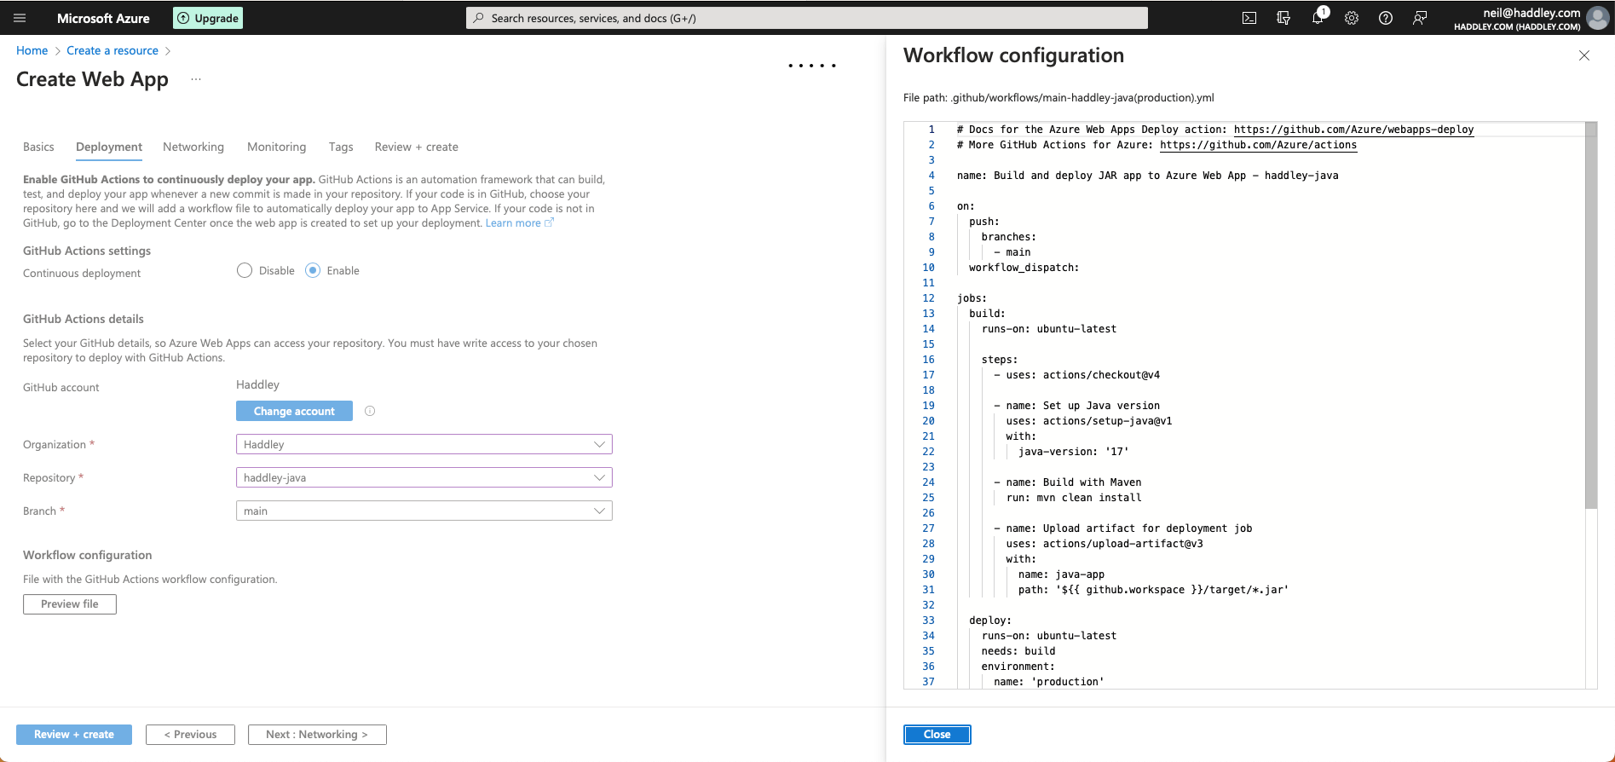Open the Directories and subscriptions filter icon
This screenshot has height=762, width=1615.
point(1283,18)
